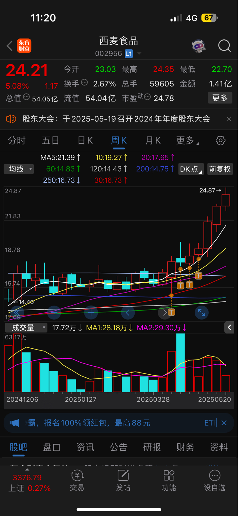
Task: Go back using the left arrow
Action: coord(10,46)
